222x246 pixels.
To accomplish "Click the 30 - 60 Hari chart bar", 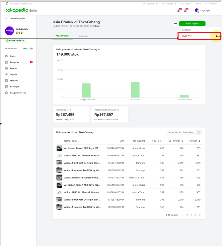I will point(135,90).
